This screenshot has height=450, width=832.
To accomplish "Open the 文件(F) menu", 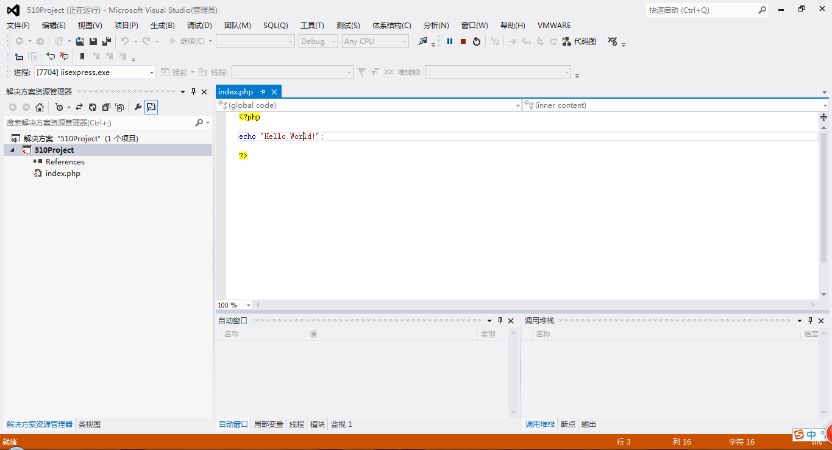I will pos(18,26).
